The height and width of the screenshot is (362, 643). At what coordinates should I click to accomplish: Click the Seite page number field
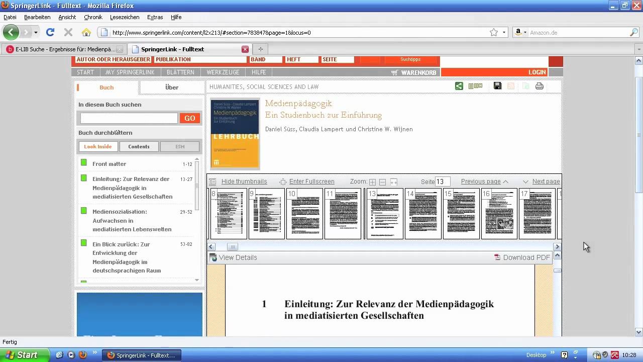(x=443, y=182)
